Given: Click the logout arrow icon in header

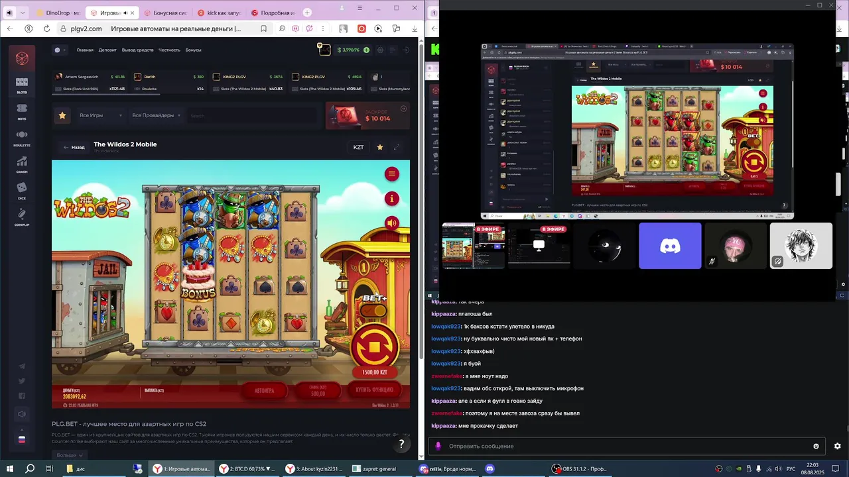Looking at the screenshot, I should coord(405,50).
